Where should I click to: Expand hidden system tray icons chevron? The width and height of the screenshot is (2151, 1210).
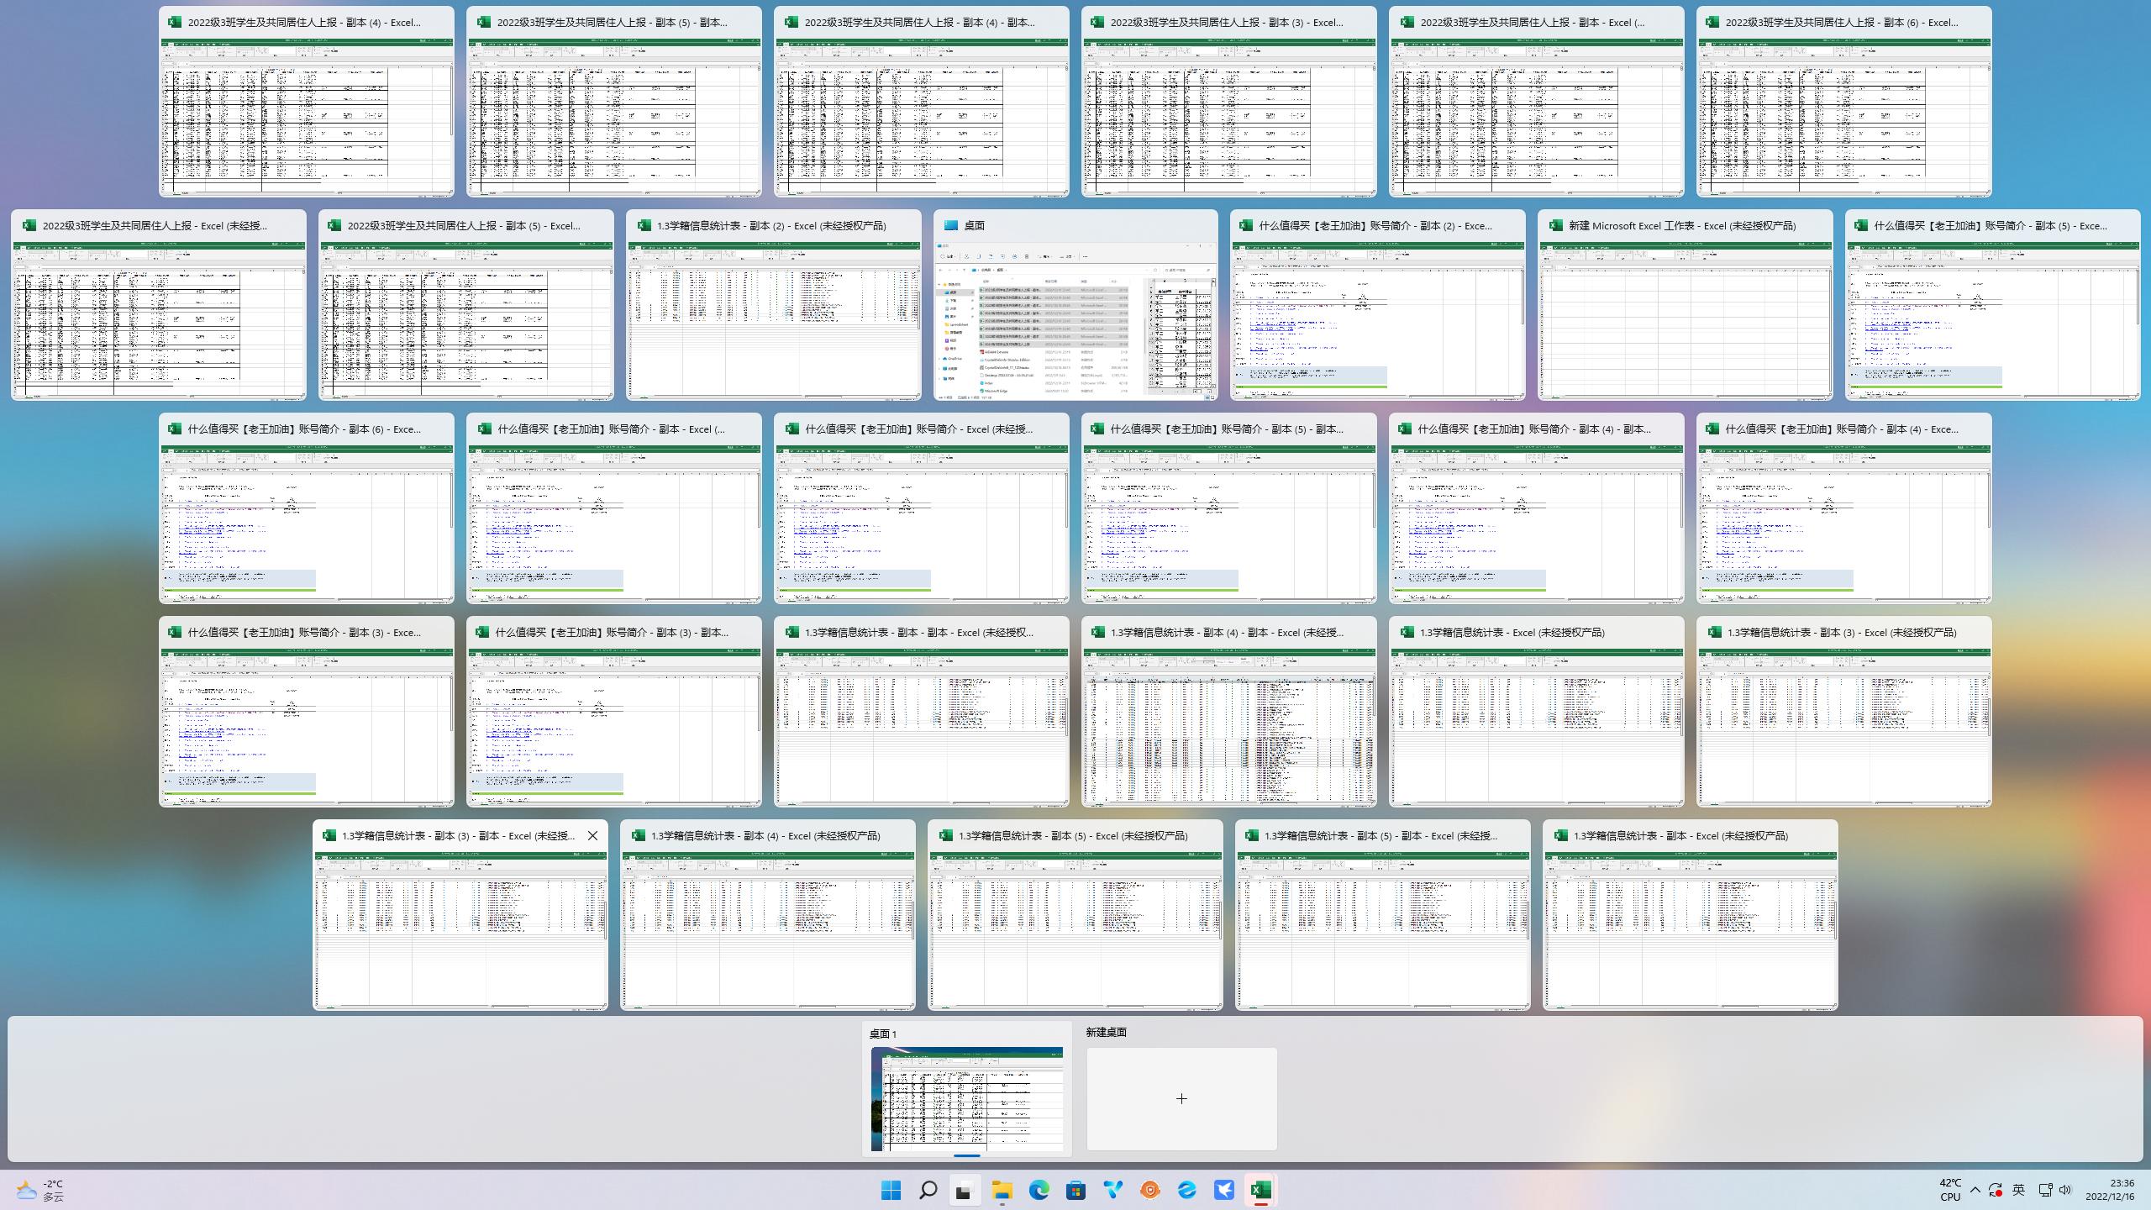[x=1975, y=1190]
